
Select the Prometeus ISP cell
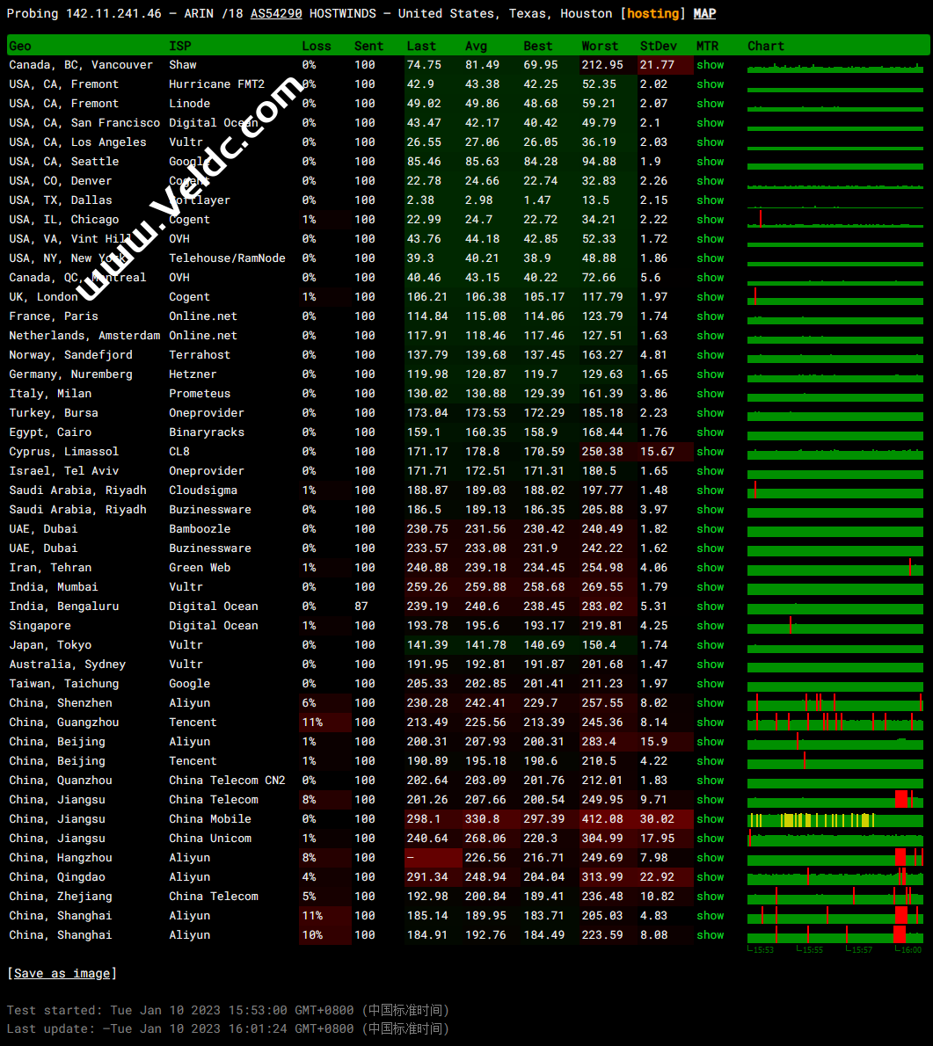200,394
